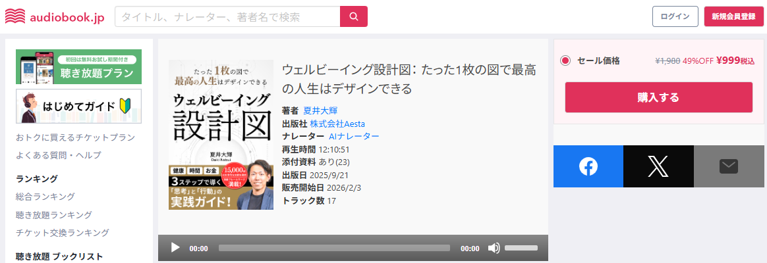This screenshot has width=767, height=263.
Task: Share the audiobook on X
Action: [658, 166]
